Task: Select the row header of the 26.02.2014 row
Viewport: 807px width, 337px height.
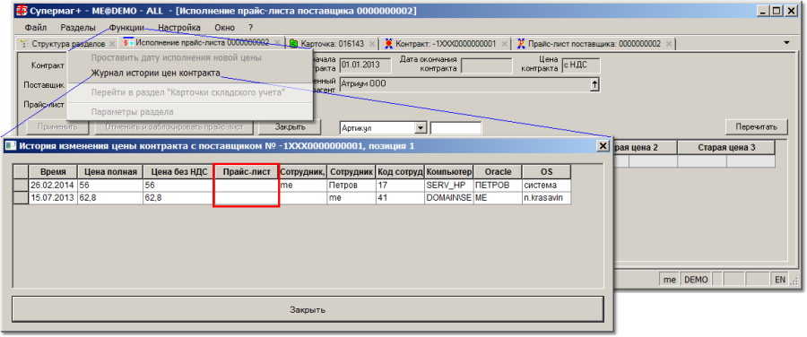Action: (21, 185)
